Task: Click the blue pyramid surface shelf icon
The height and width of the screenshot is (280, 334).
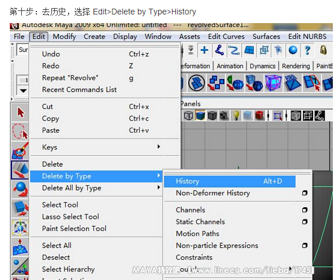Action: (292, 83)
